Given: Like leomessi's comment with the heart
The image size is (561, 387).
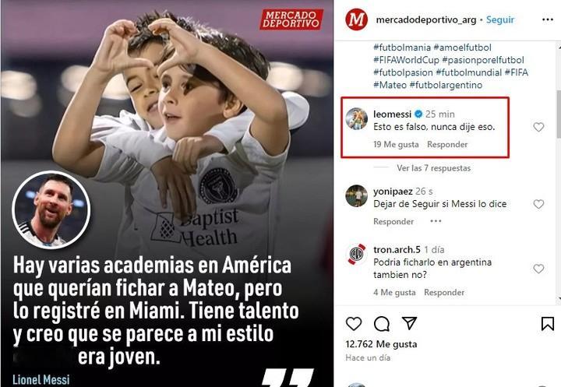Looking at the screenshot, I should point(538,127).
